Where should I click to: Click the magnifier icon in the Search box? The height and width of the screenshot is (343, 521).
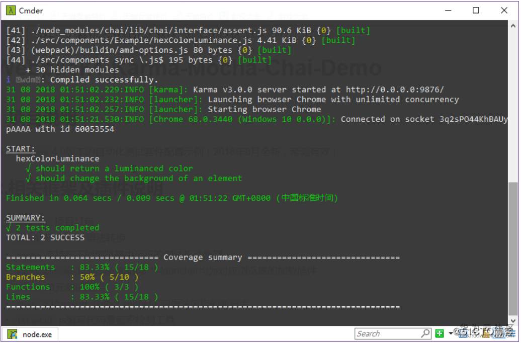pos(425,333)
